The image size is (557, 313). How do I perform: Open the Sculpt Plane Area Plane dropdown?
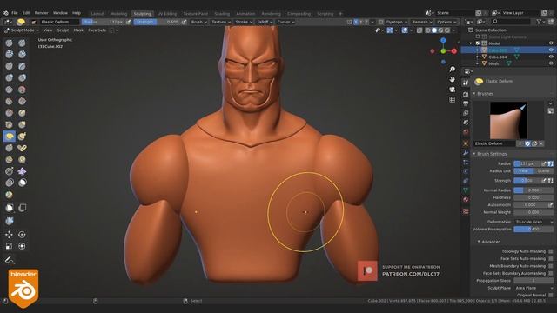[x=534, y=288]
